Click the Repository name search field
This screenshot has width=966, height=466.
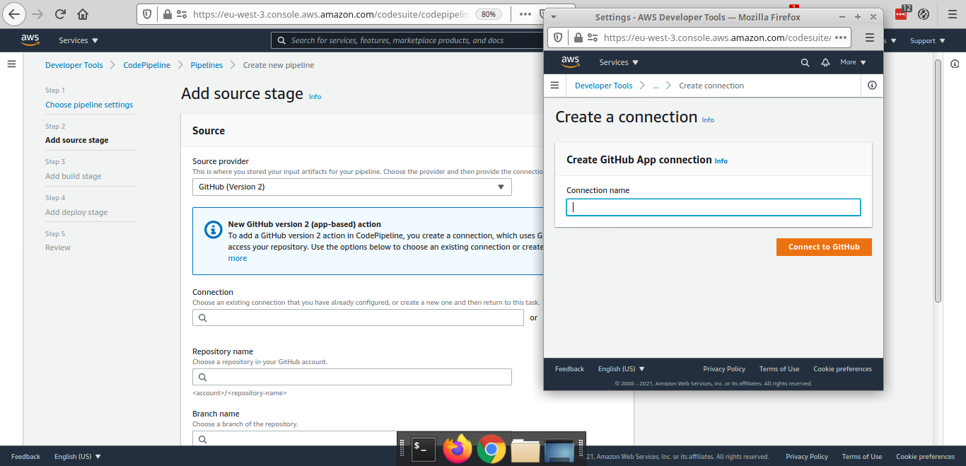pyautogui.click(x=351, y=377)
